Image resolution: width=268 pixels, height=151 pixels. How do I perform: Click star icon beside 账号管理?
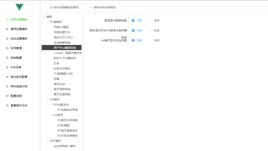point(7,48)
